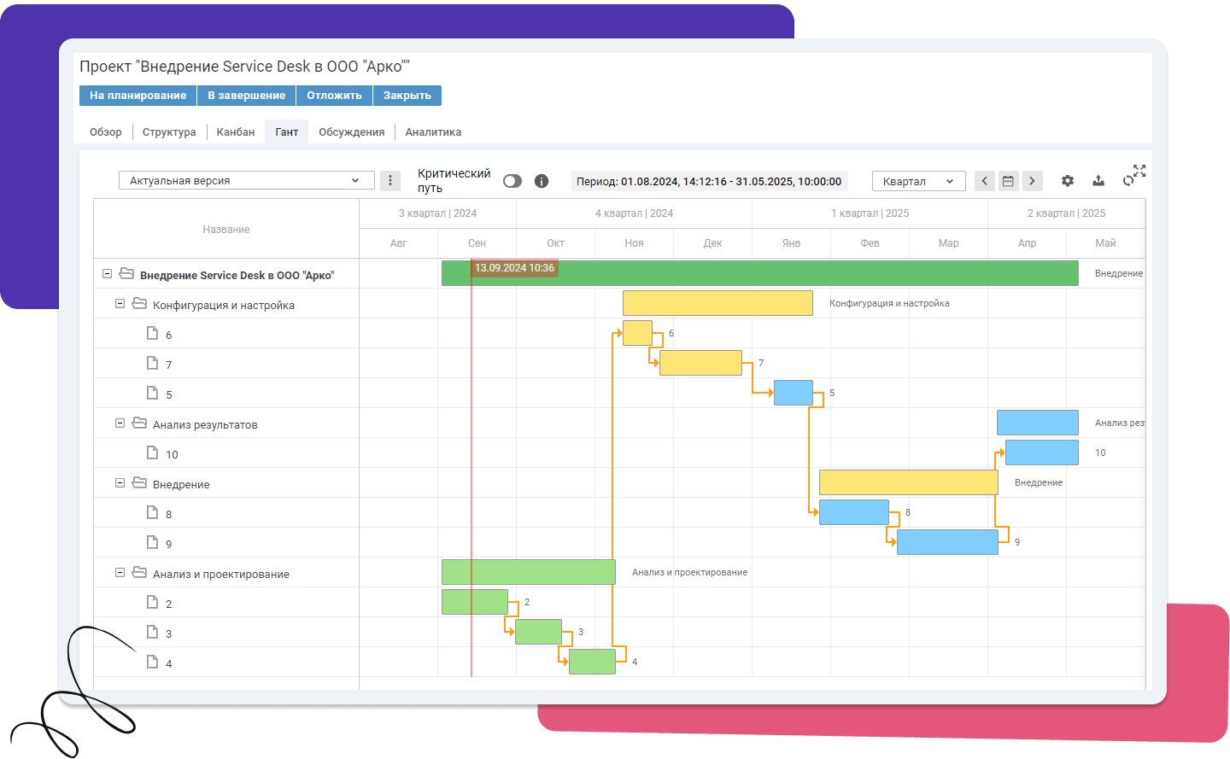The height and width of the screenshot is (759, 1230).
Task: Click the 13.09.2024 10:36 current date marker
Action: tap(514, 268)
